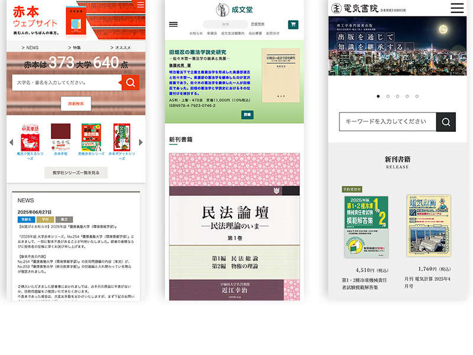The width and height of the screenshot is (473, 355).
Task: Click 教学社シリーズ一覧を見る button
Action: click(76, 173)
